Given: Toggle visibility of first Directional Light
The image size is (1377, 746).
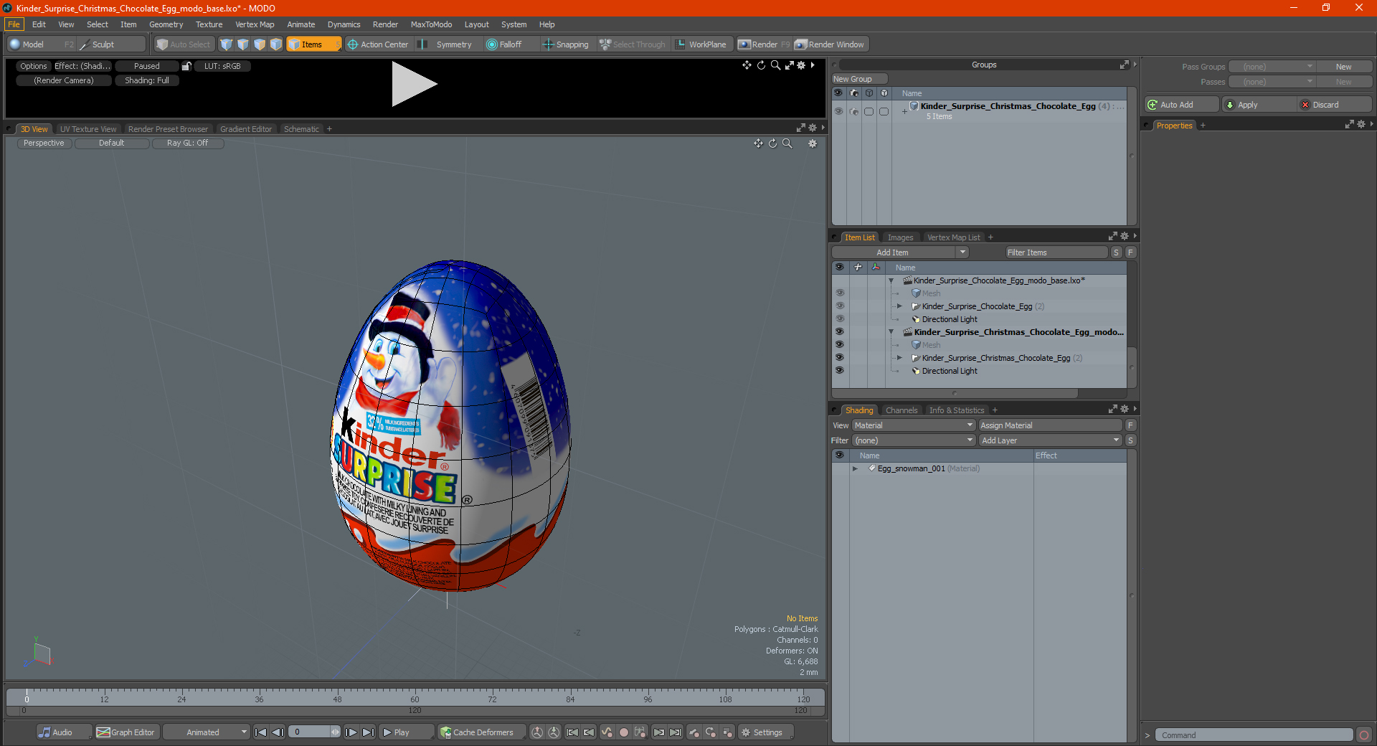Looking at the screenshot, I should click(839, 319).
